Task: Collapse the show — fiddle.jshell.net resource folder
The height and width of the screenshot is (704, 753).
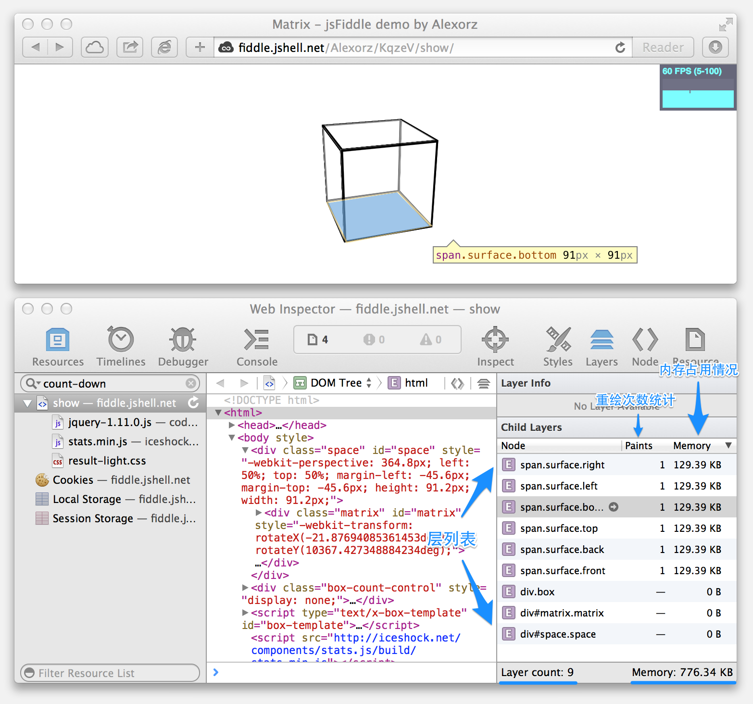Action: tap(27, 403)
